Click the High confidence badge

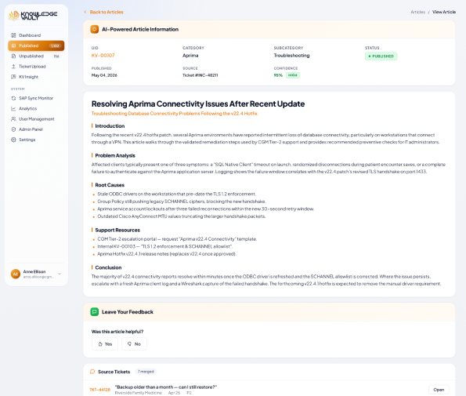(x=293, y=75)
